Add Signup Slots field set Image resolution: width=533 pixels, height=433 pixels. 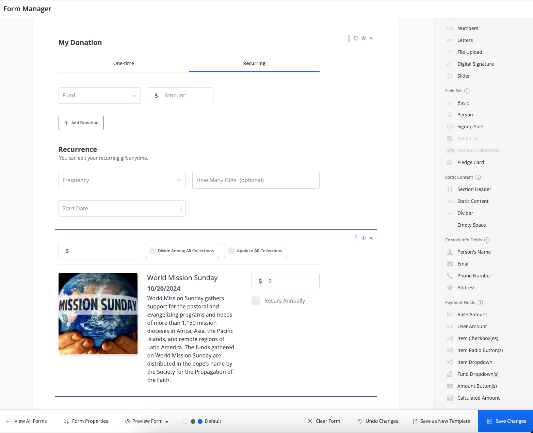(471, 127)
